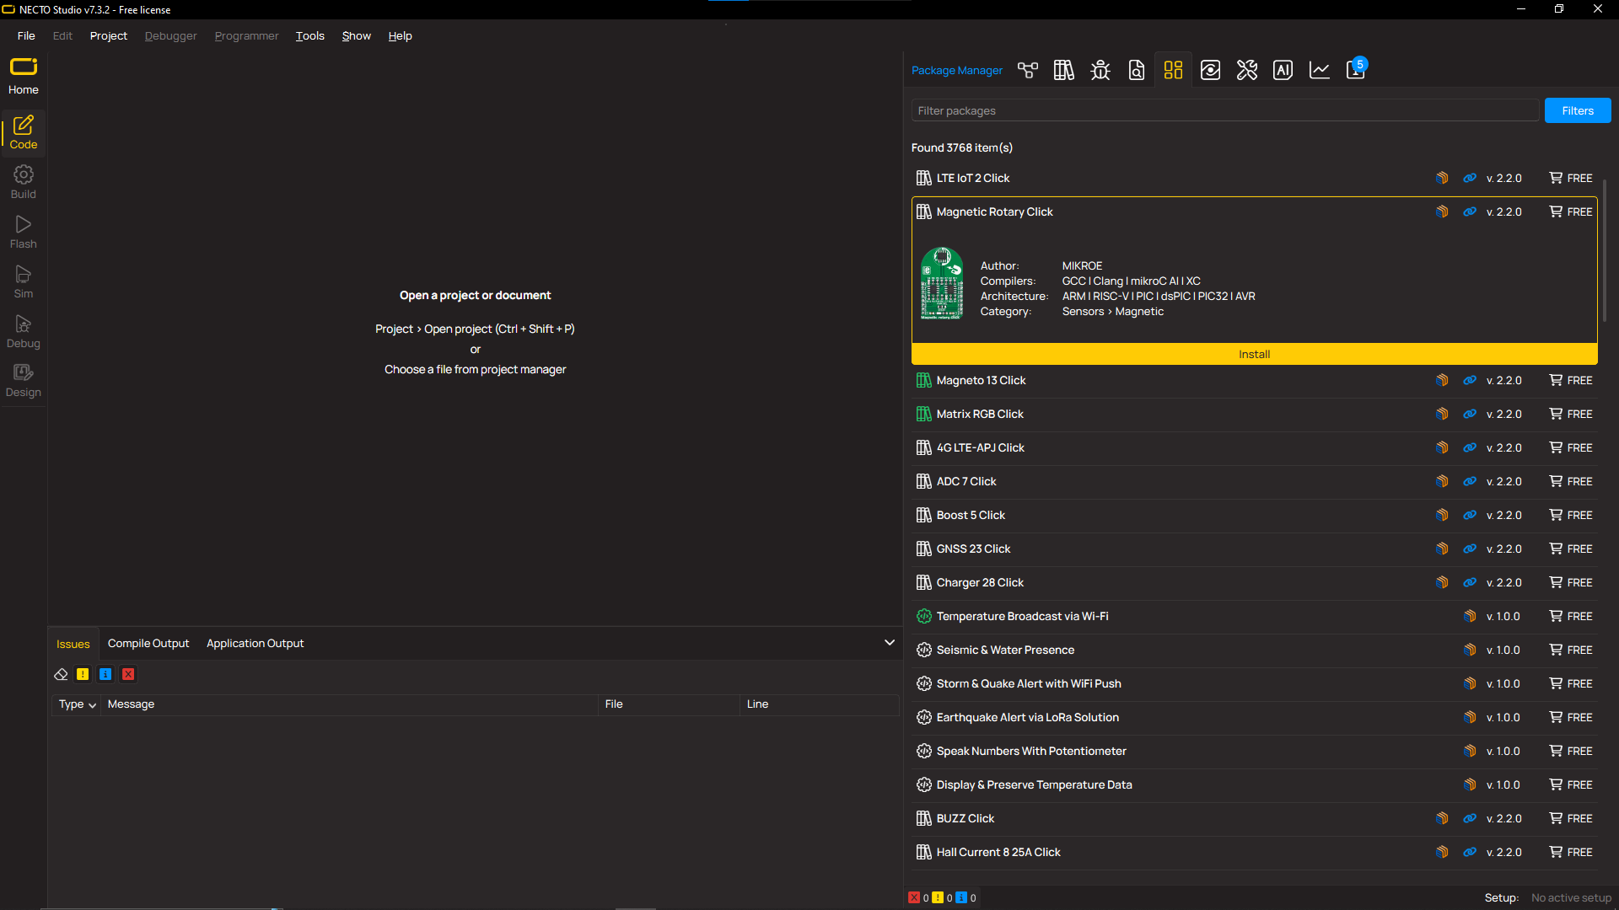The height and width of the screenshot is (910, 1619).
Task: Expand the Magneto 13 Click package
Action: click(x=981, y=380)
